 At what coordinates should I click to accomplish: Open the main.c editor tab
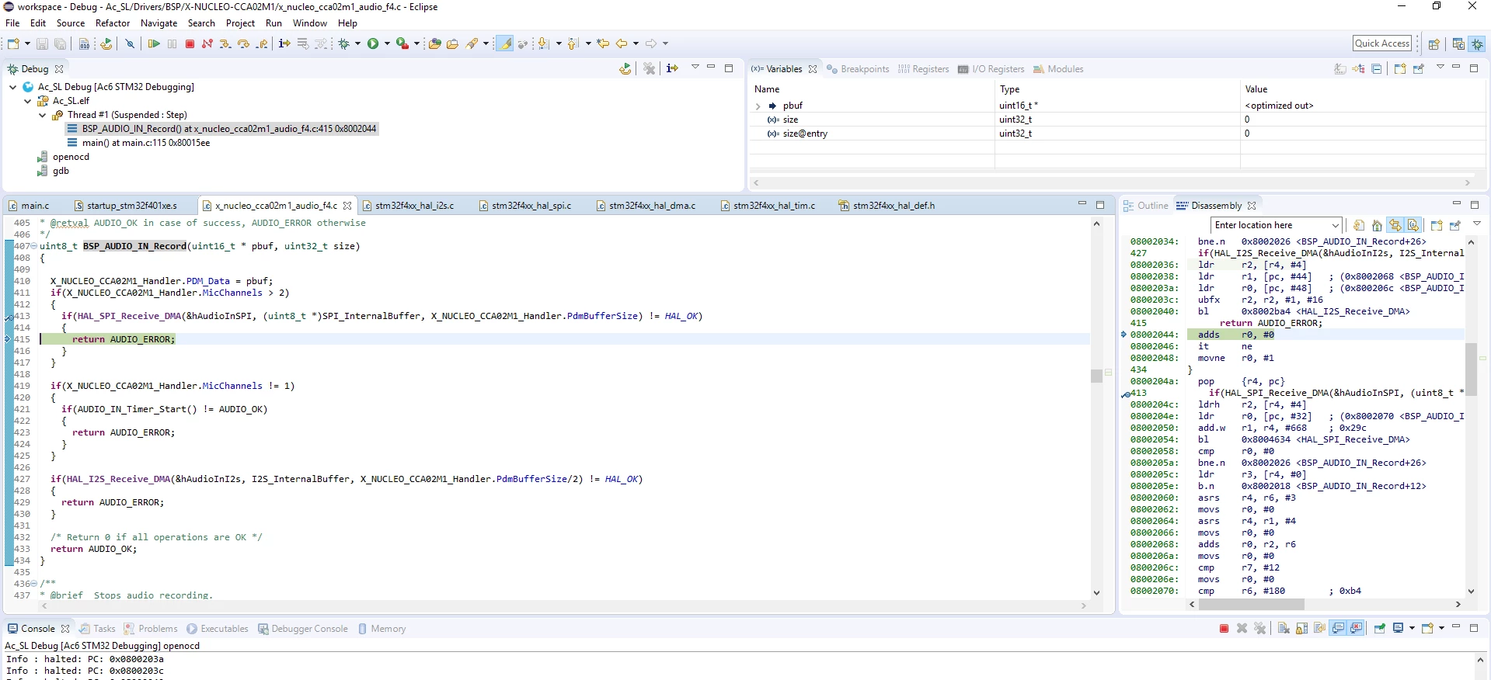tap(30, 206)
